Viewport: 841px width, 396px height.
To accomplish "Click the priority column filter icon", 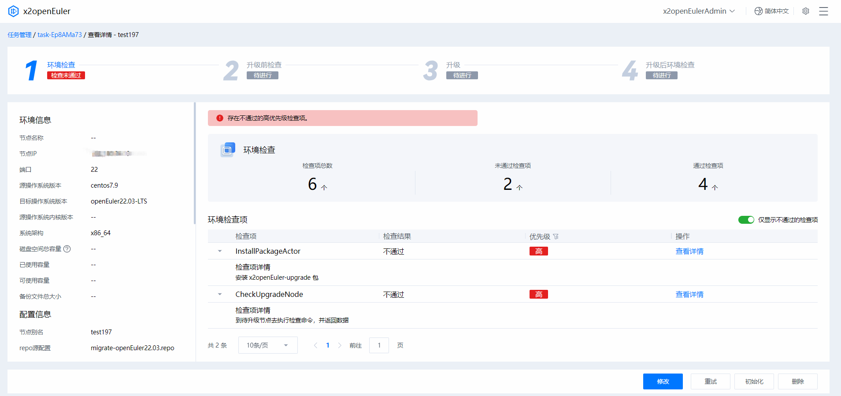I will point(556,237).
